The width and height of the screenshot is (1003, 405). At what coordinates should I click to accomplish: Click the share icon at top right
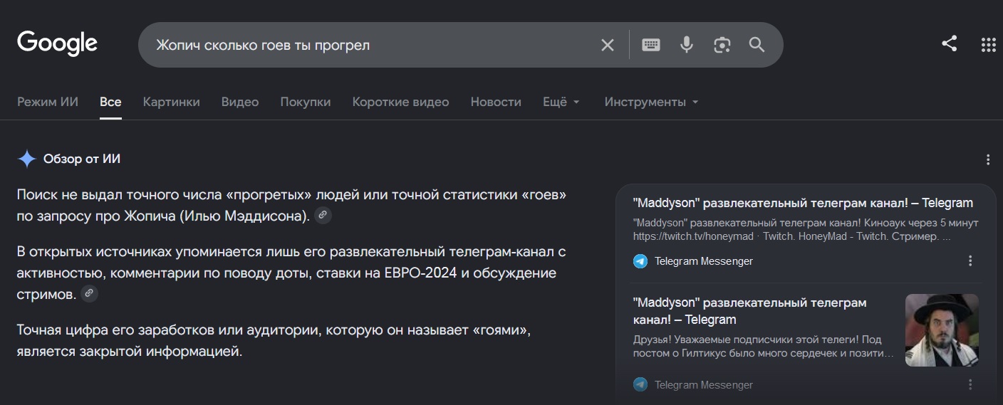point(949,43)
